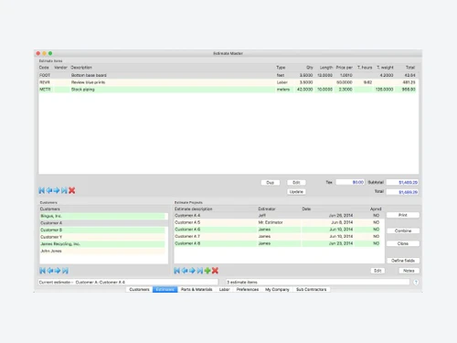Select James Recycling, Inc. customer
This screenshot has height=343, width=457.
(x=102, y=244)
